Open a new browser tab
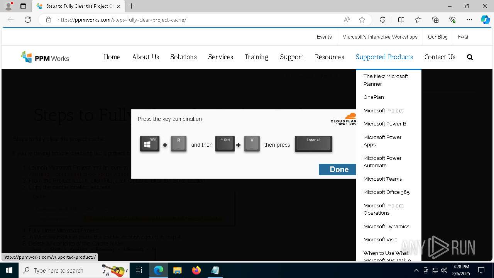The height and width of the screenshot is (278, 494). (x=132, y=6)
